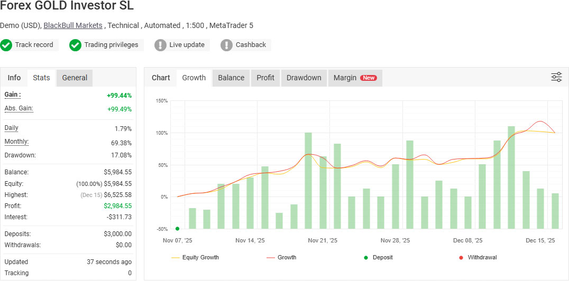Click the Trading privileges green checkmark icon
Viewport: 569px width, 281px height.
(75, 45)
